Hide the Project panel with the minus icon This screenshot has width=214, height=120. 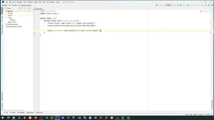click(x=31, y=8)
